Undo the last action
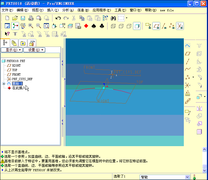 (58, 18)
